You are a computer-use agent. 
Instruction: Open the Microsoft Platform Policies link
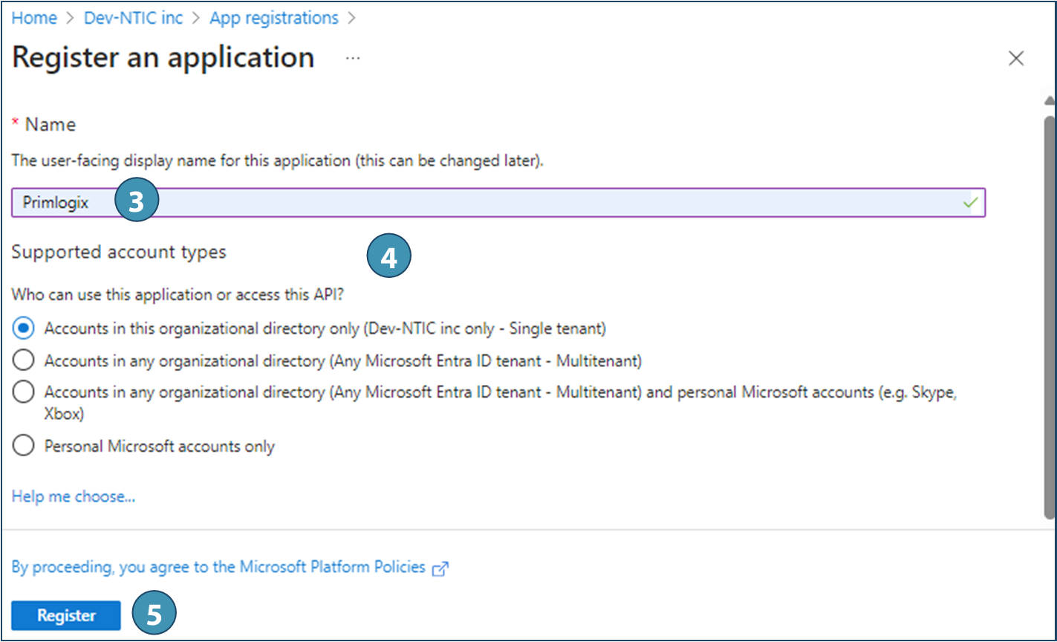218,567
